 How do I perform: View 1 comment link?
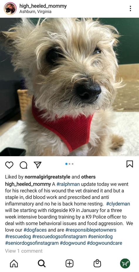[x=24, y=251]
